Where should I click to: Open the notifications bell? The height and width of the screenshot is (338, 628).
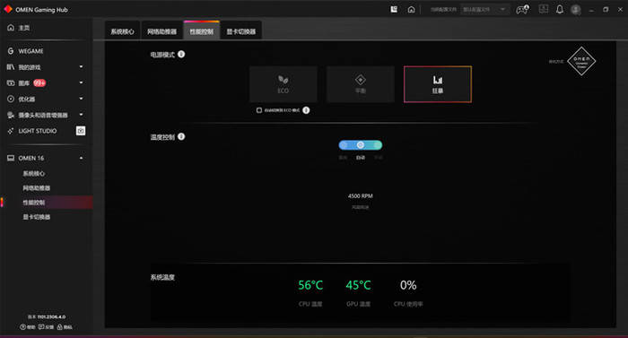[560, 9]
